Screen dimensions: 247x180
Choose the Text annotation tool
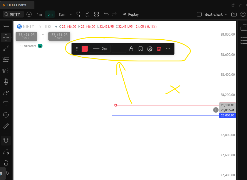coord(6,104)
